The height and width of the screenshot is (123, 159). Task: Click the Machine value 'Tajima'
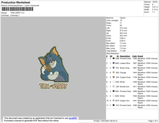click(122, 18)
